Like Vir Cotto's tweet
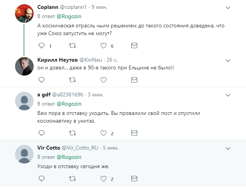 coord(103,179)
